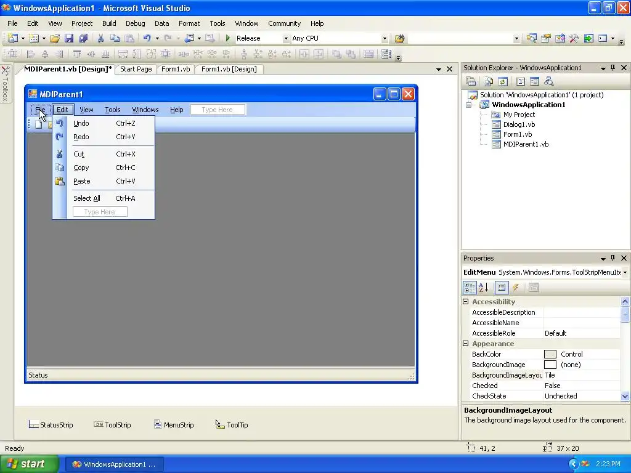The image size is (631, 473).
Task: Switch to the Start Page tab
Action: point(136,69)
